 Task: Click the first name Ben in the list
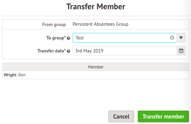[22, 75]
